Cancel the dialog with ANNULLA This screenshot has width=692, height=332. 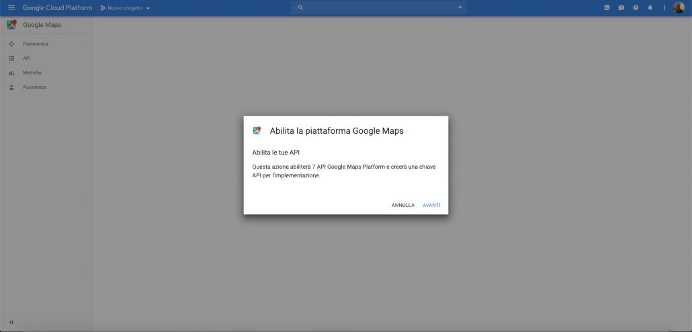pos(403,205)
